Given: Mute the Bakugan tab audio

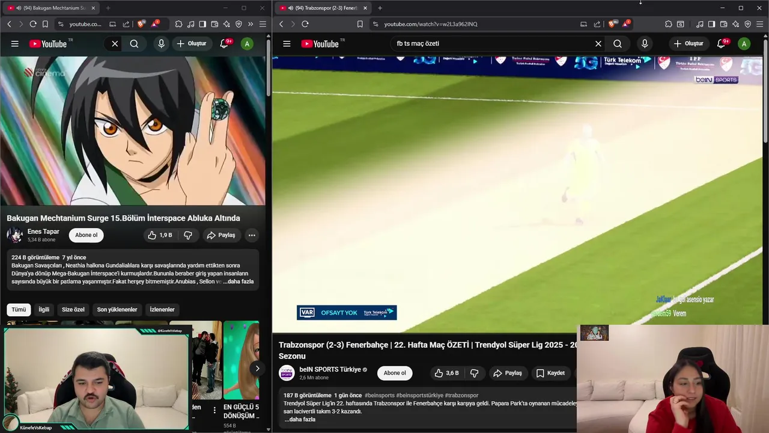Looking at the screenshot, I should pos(19,8).
